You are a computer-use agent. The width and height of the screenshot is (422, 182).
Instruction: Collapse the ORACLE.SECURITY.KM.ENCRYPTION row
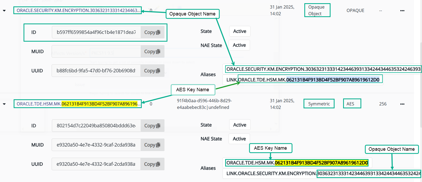point(4,11)
